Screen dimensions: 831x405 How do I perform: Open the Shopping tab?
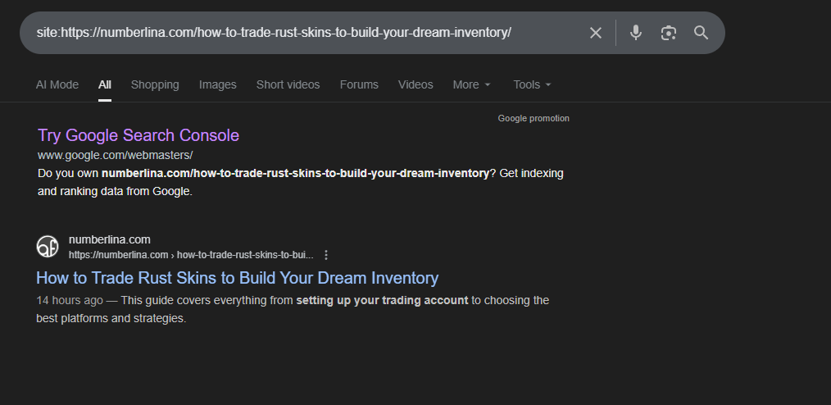coord(155,84)
